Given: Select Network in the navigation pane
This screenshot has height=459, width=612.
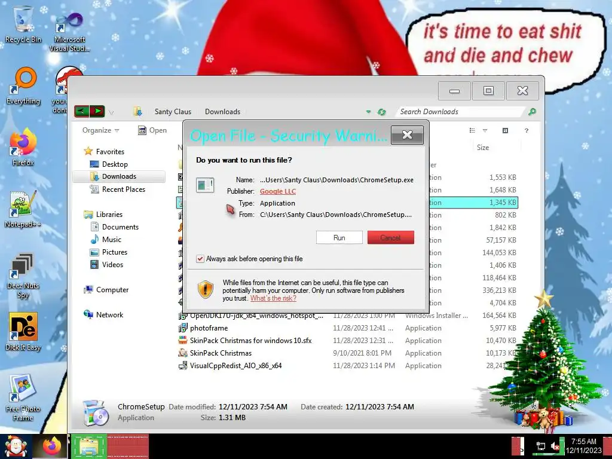Looking at the screenshot, I should (103, 314).
